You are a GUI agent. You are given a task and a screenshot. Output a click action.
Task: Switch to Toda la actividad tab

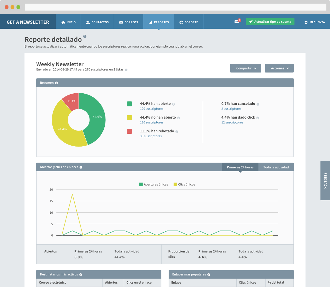tap(276, 167)
